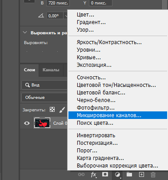Select the Слои tab

[x=29, y=70]
